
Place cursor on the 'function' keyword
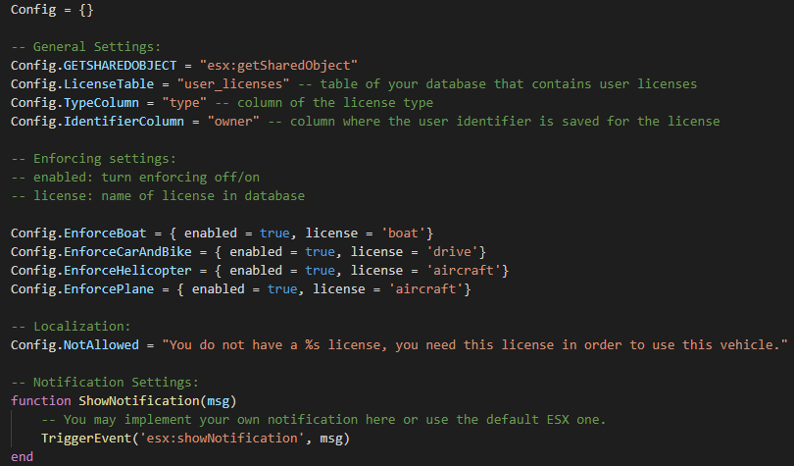click(x=40, y=400)
